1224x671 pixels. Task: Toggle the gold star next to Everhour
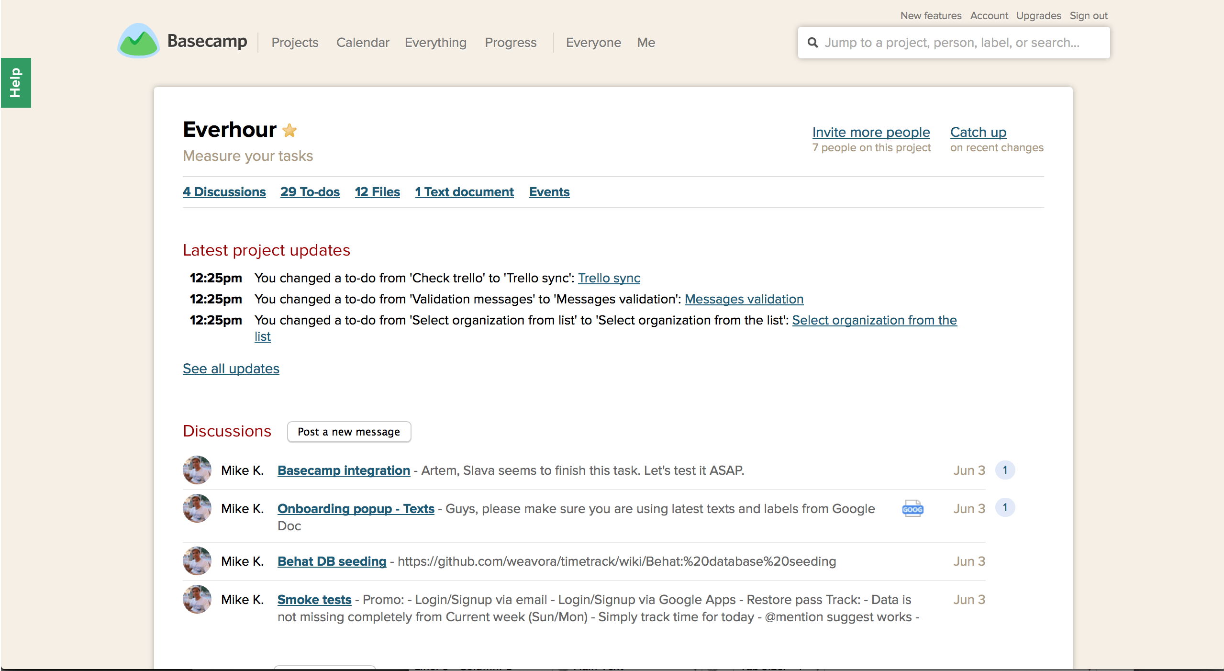(289, 131)
